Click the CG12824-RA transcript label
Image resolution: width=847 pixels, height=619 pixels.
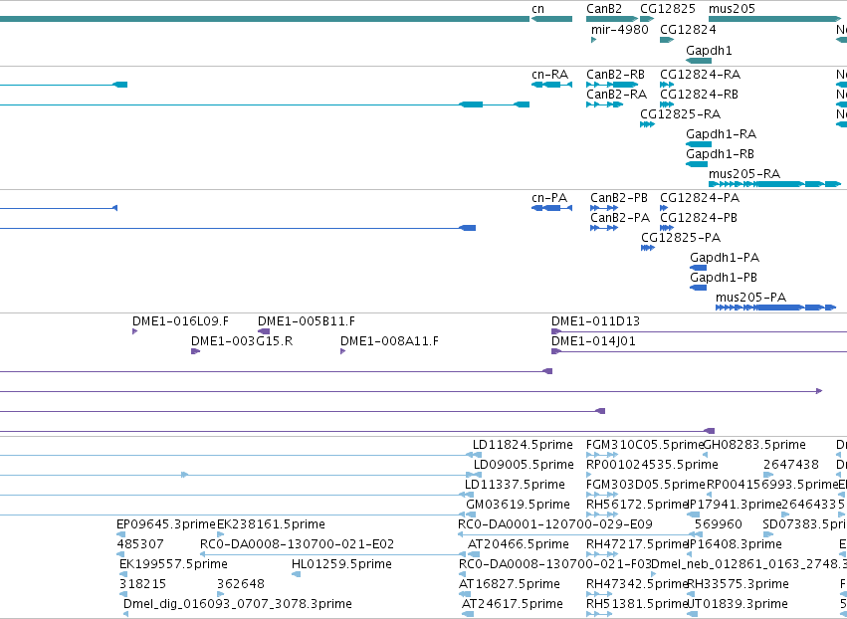point(700,75)
